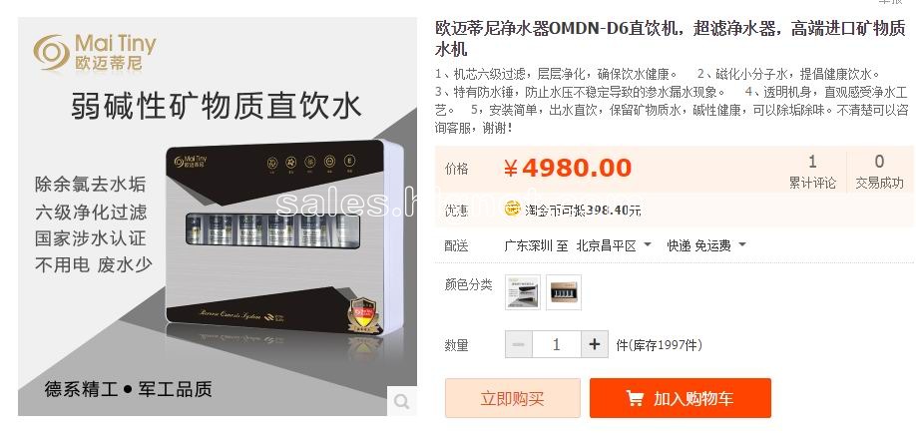Click the ¥4980.00 price text
Viewport: 916px width, 433px height.
coord(567,169)
